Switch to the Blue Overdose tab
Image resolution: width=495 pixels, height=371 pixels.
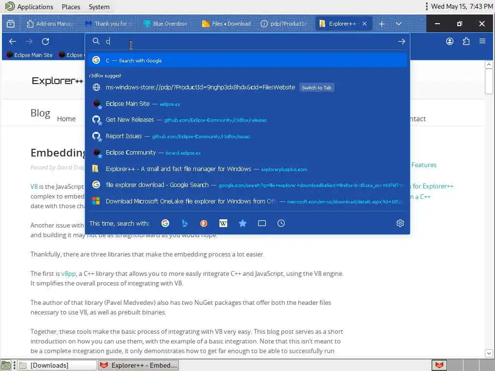click(x=165, y=24)
